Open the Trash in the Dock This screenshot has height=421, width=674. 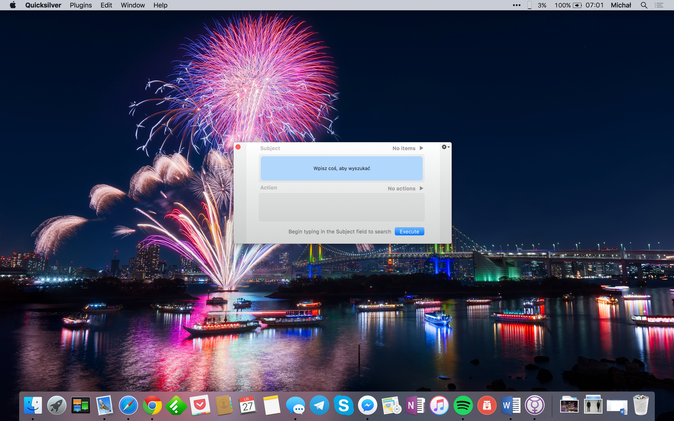pos(641,405)
